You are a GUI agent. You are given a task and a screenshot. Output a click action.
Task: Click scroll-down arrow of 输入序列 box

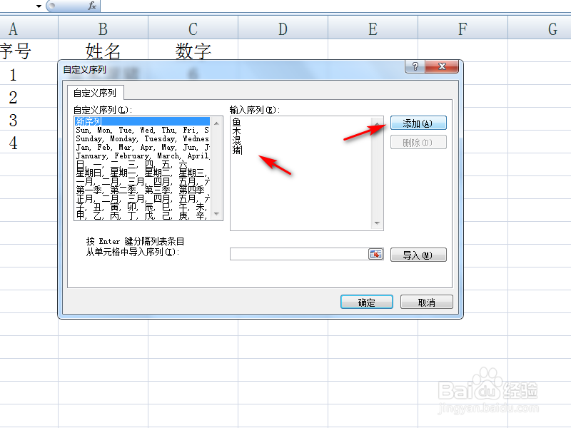pos(377,223)
